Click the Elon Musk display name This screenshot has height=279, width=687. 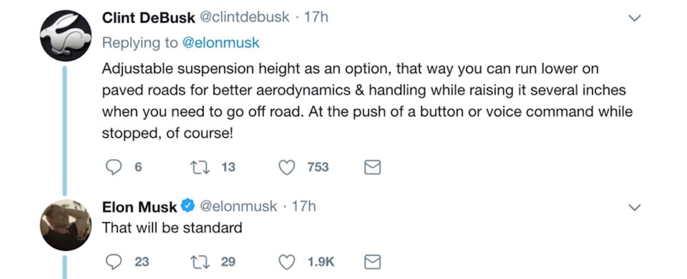[139, 206]
